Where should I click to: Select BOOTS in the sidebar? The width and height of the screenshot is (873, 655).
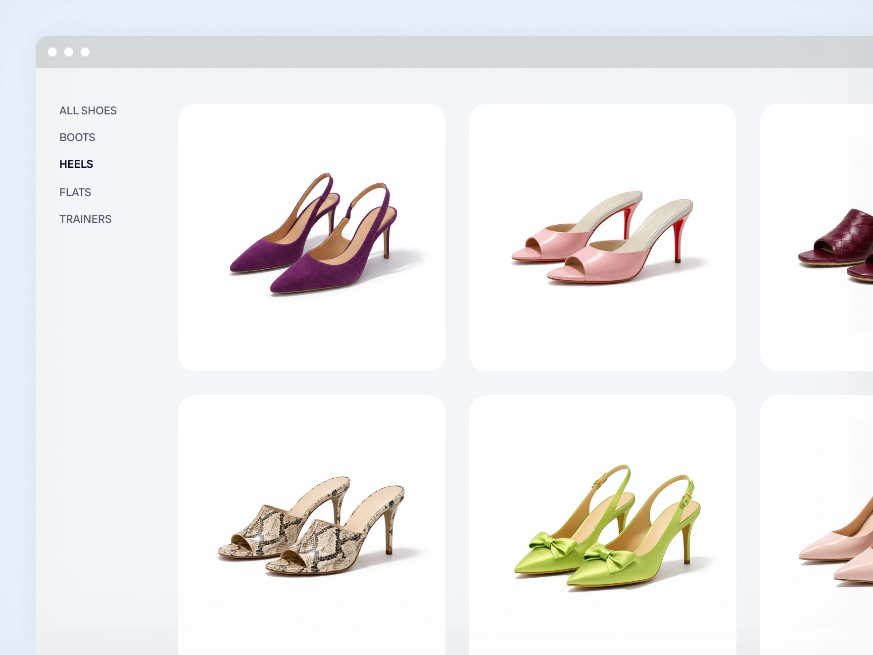point(77,137)
